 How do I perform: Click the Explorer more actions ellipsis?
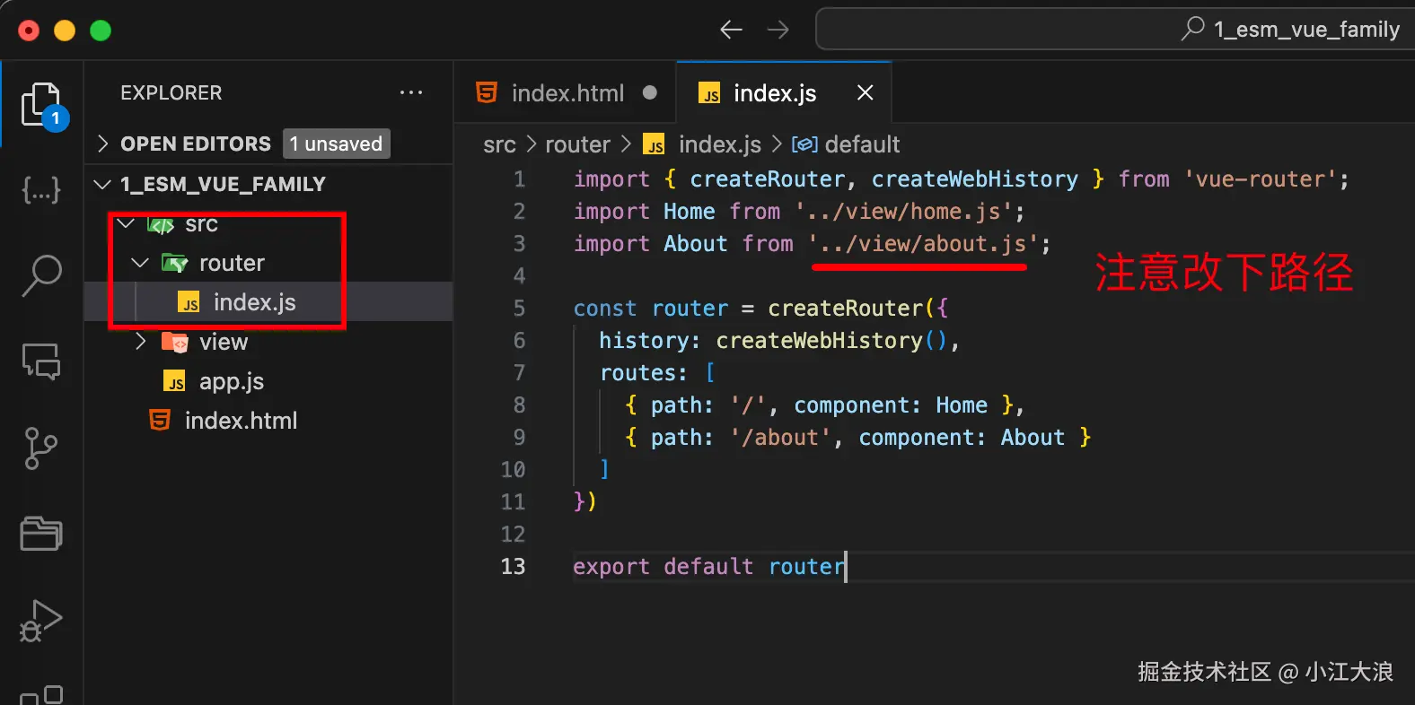click(x=411, y=92)
